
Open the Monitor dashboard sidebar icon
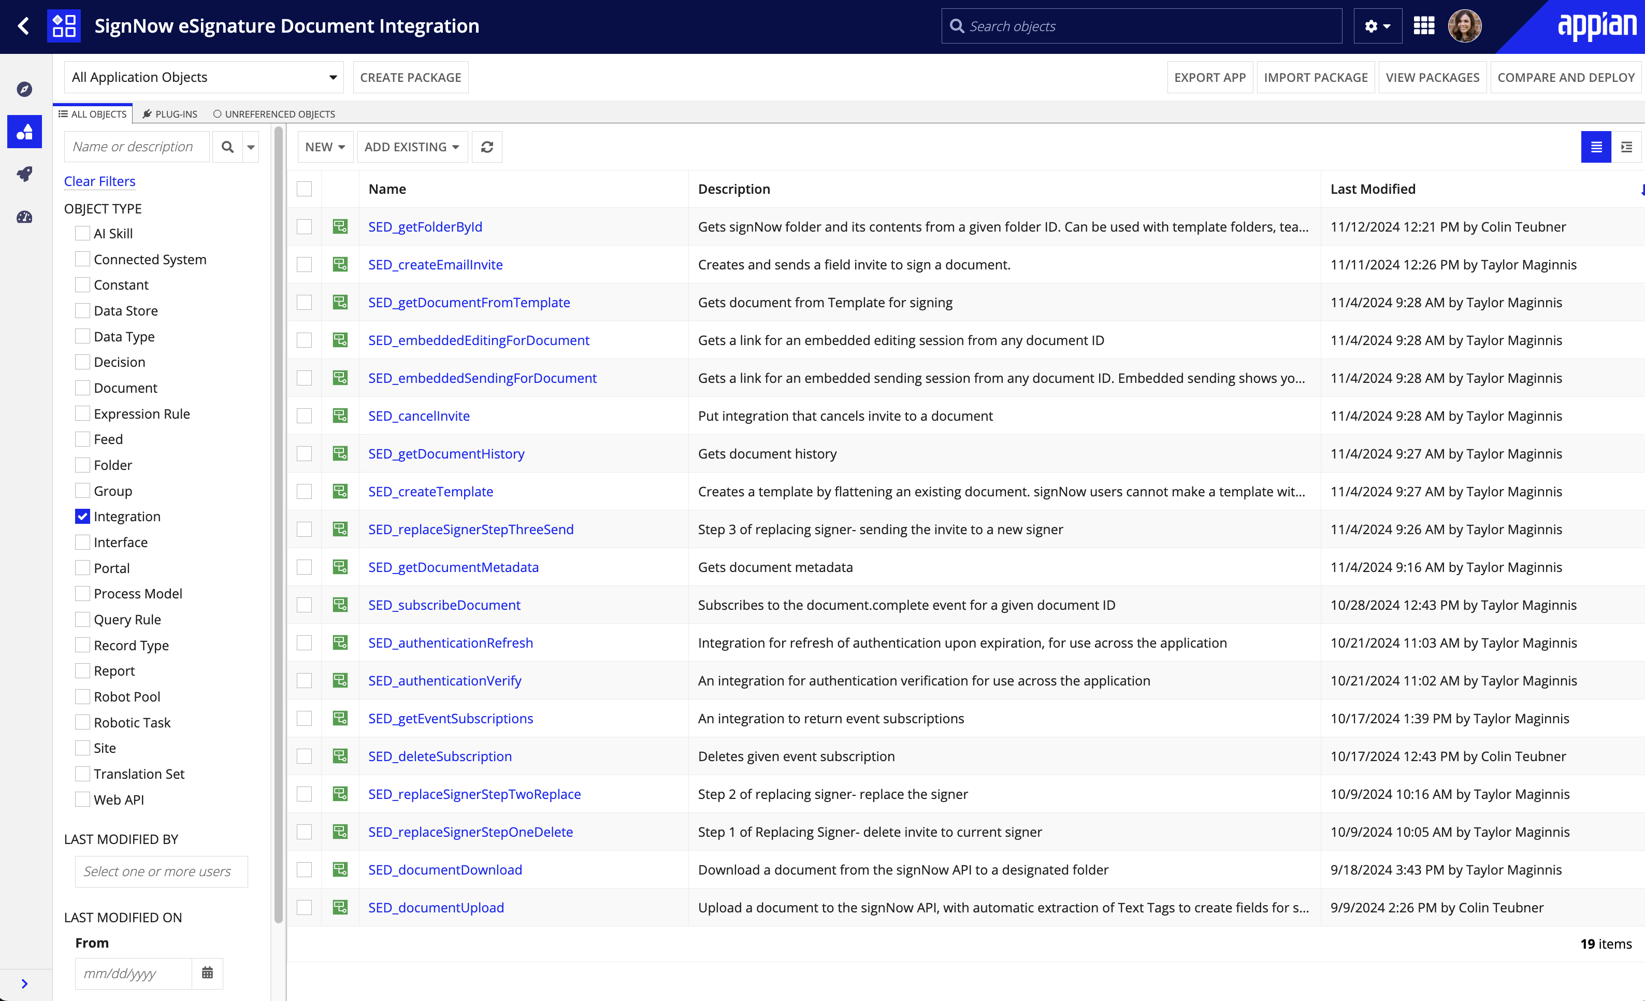click(x=25, y=217)
